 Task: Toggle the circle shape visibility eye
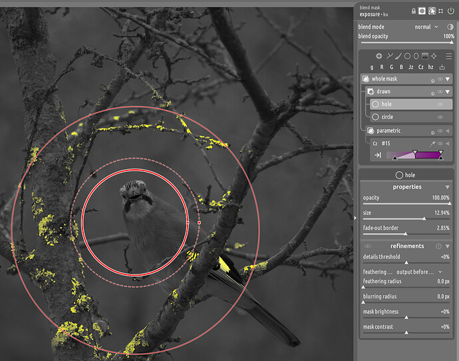click(440, 117)
